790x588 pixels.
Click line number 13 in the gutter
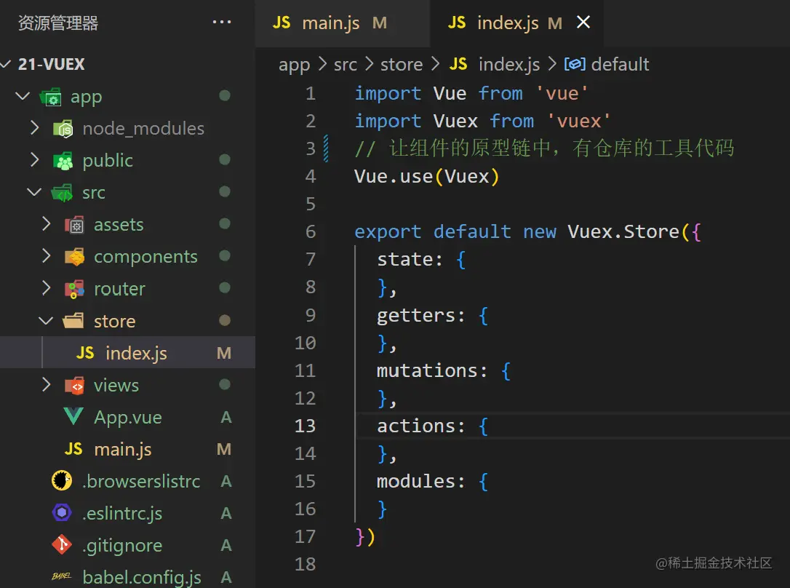(305, 426)
